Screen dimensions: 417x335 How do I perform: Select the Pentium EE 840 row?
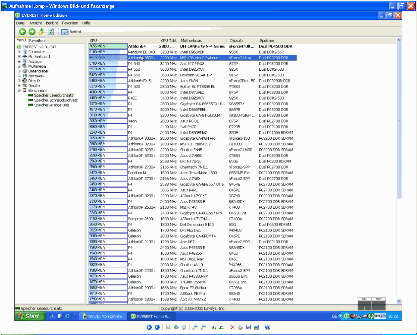pos(193,52)
